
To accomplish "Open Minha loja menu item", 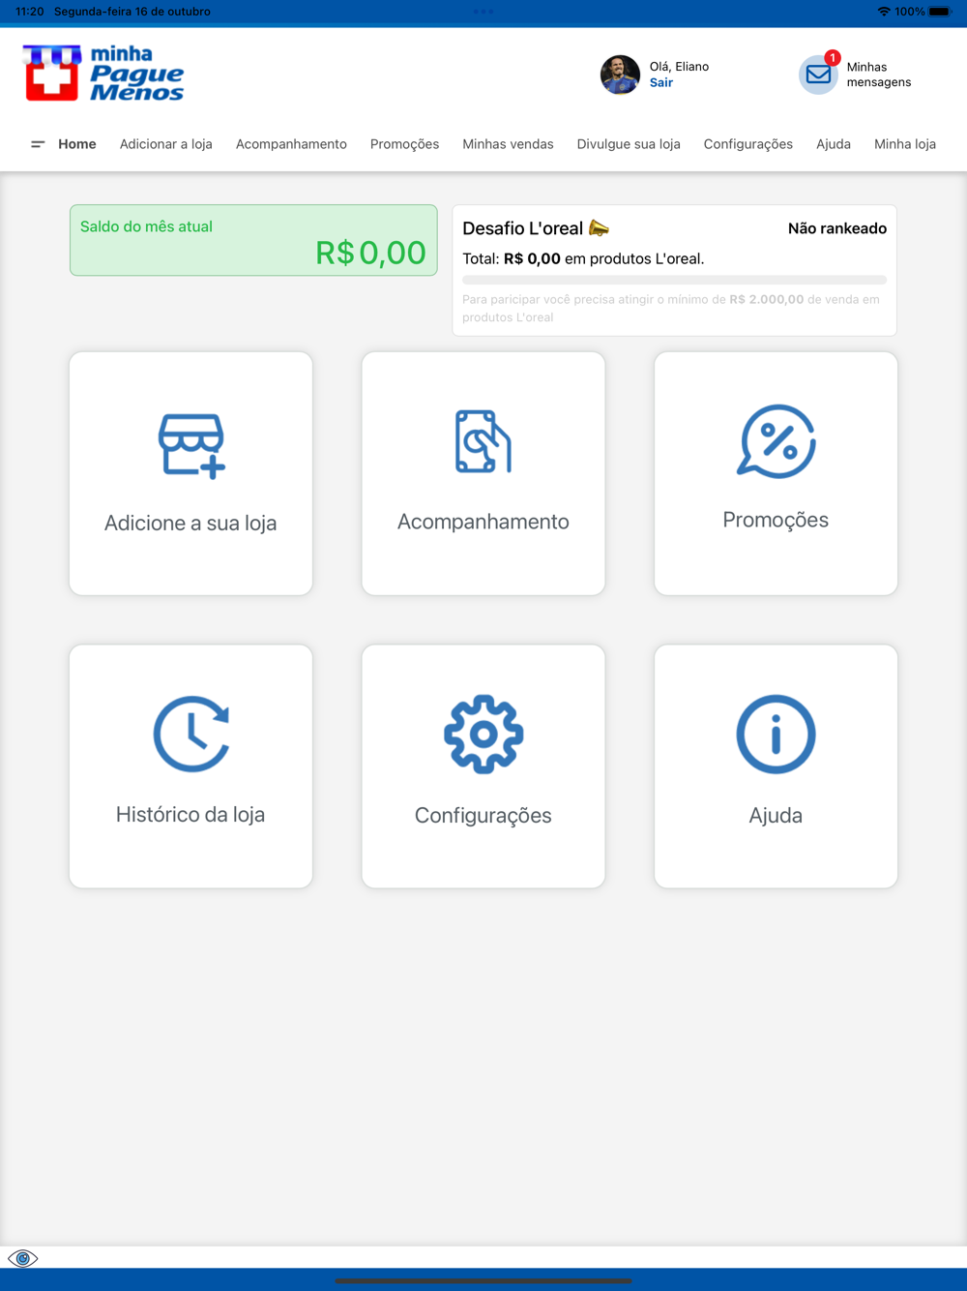I will coord(905,144).
